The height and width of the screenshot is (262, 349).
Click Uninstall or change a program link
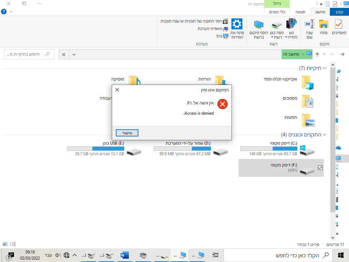pyautogui.click(x=194, y=21)
